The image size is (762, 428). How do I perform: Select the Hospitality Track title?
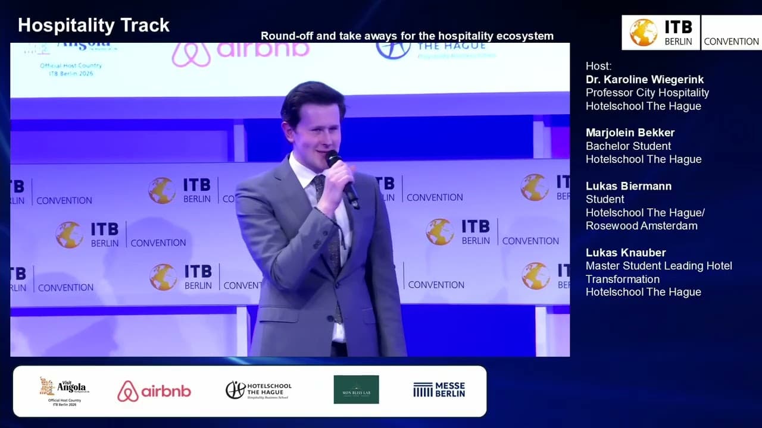[x=93, y=25]
